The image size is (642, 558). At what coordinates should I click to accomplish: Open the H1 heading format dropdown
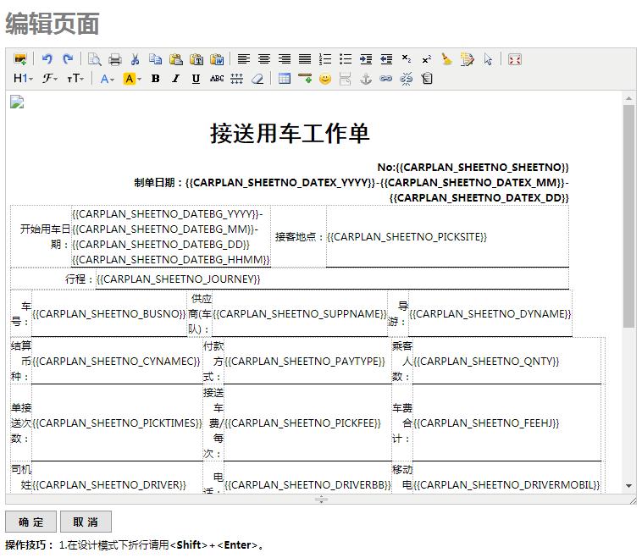(23, 78)
